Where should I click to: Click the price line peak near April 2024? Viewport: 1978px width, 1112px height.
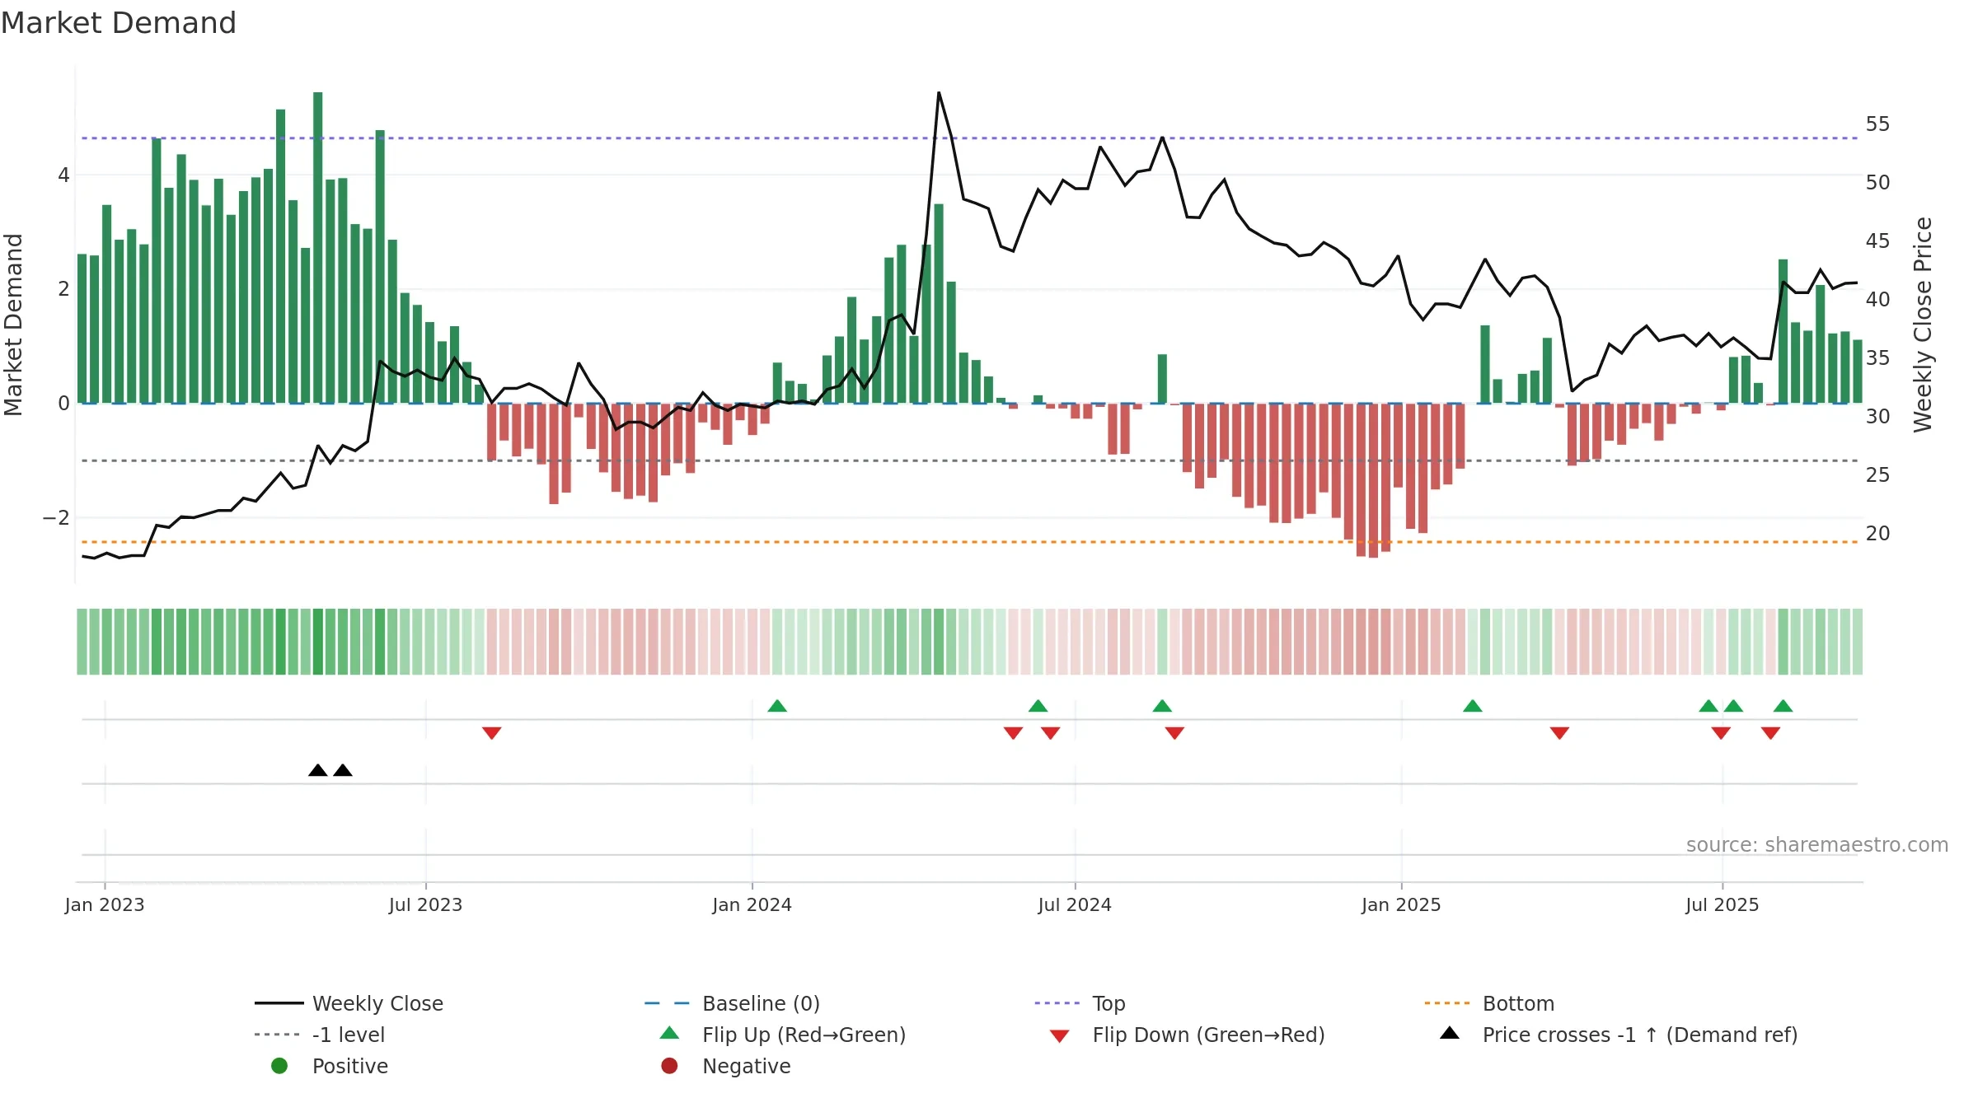pyautogui.click(x=939, y=93)
